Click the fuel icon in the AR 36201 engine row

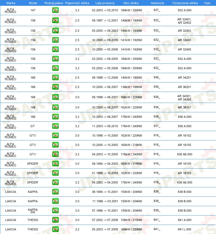click(56, 87)
